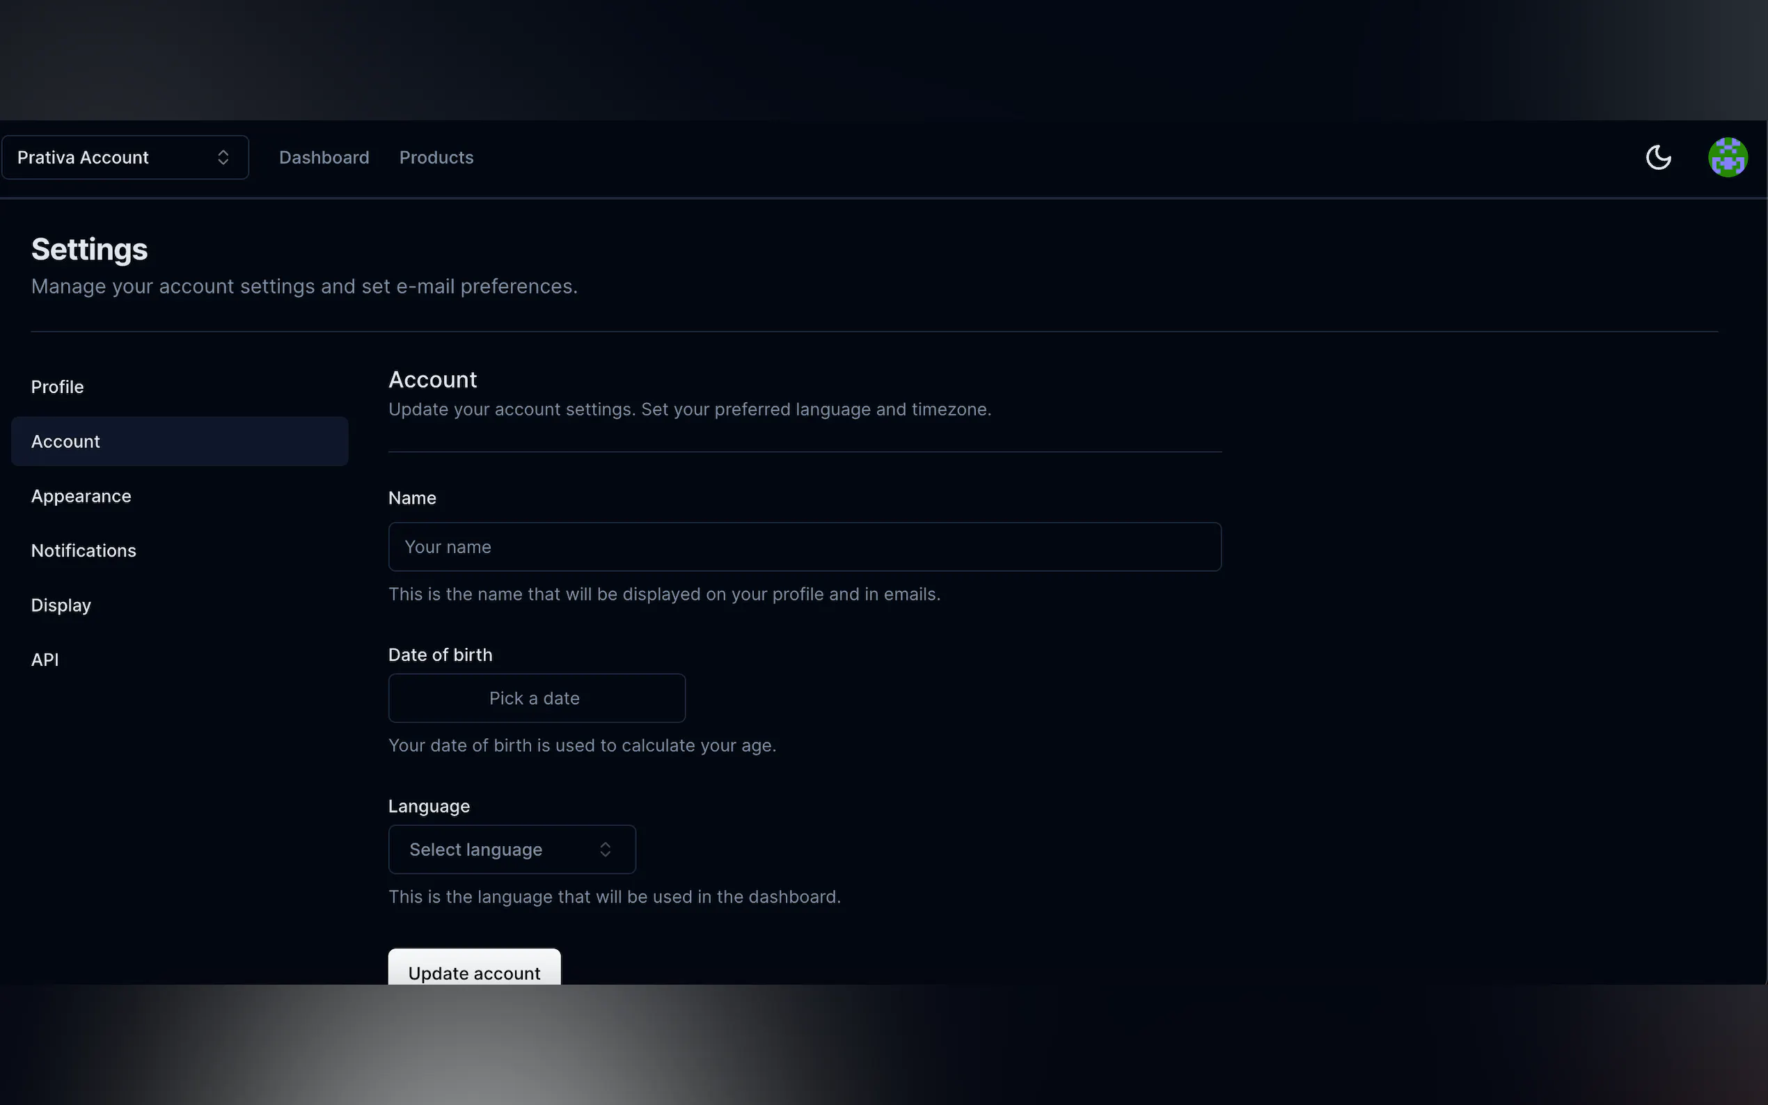
Task: Click the Date of birth label
Action: [x=440, y=655]
